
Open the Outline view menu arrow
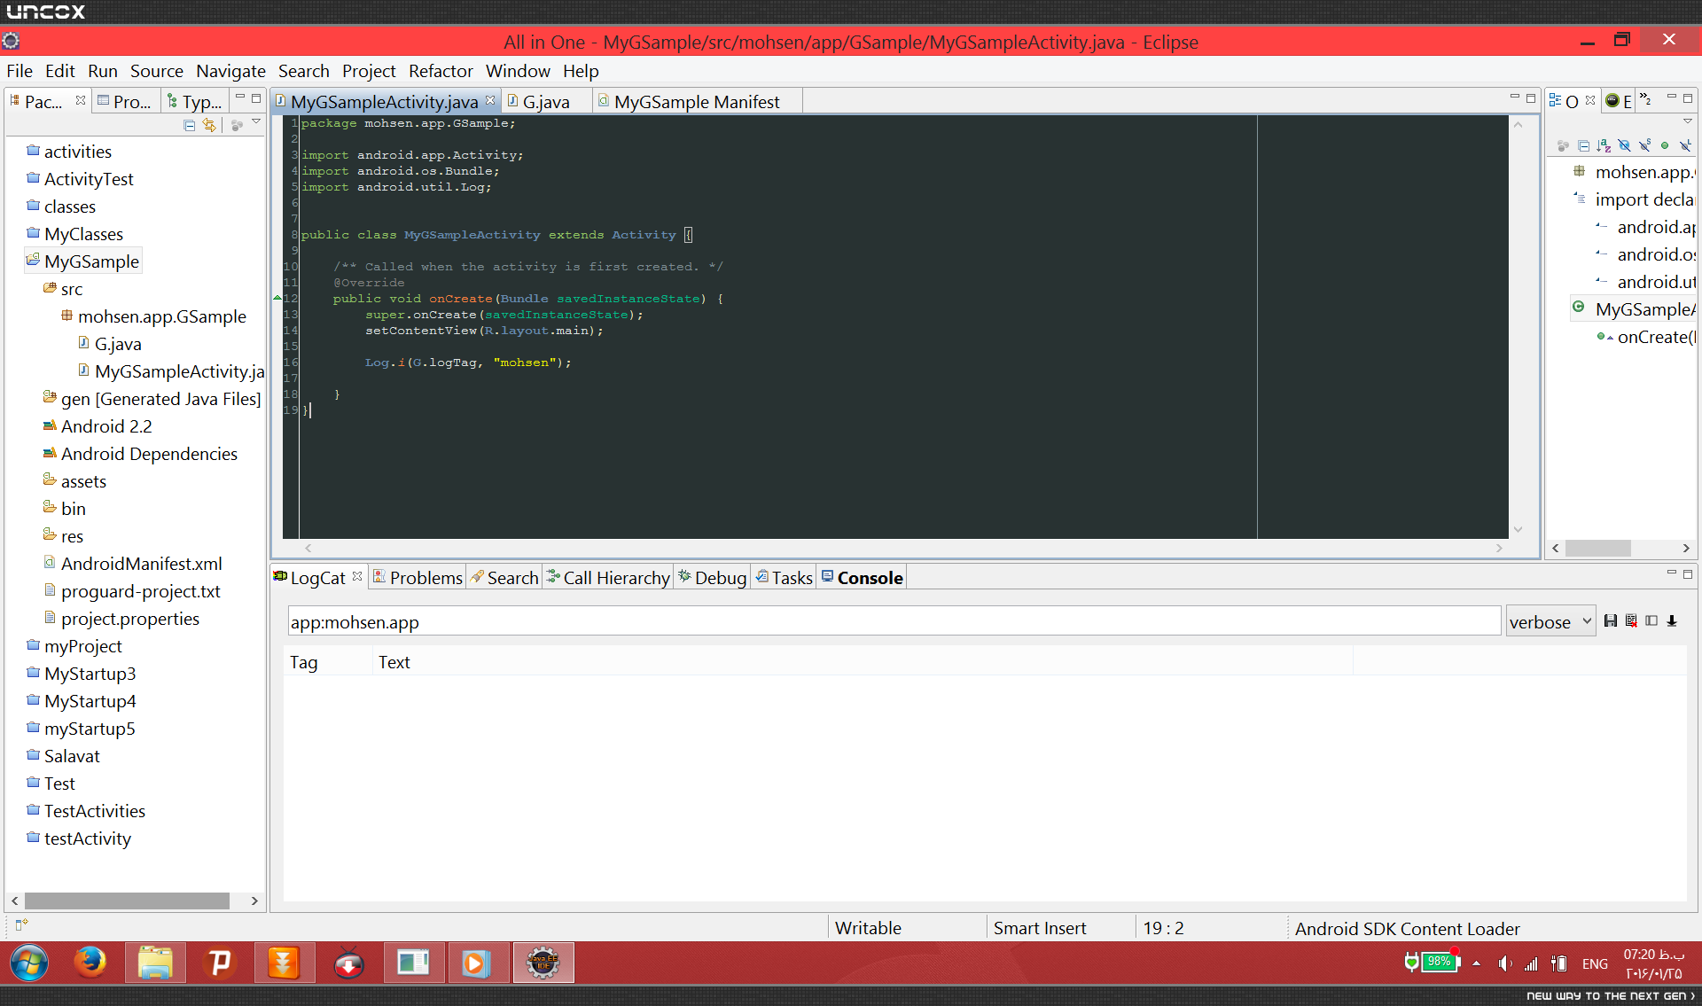(1688, 121)
